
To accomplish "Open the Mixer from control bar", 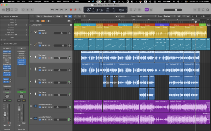I will pos(27,9).
